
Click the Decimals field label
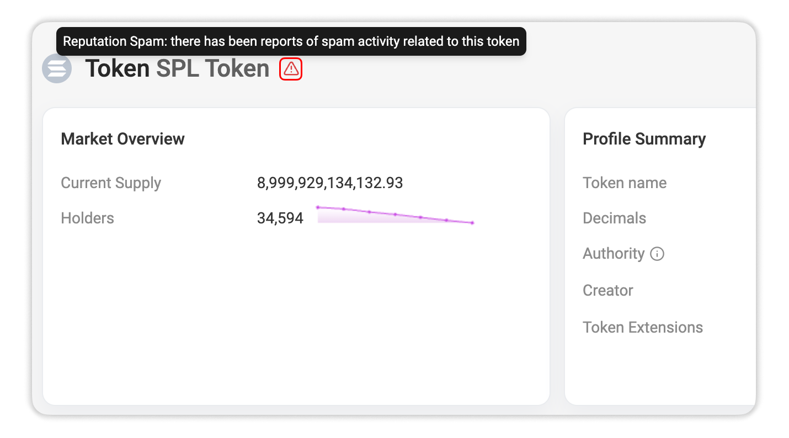point(614,218)
